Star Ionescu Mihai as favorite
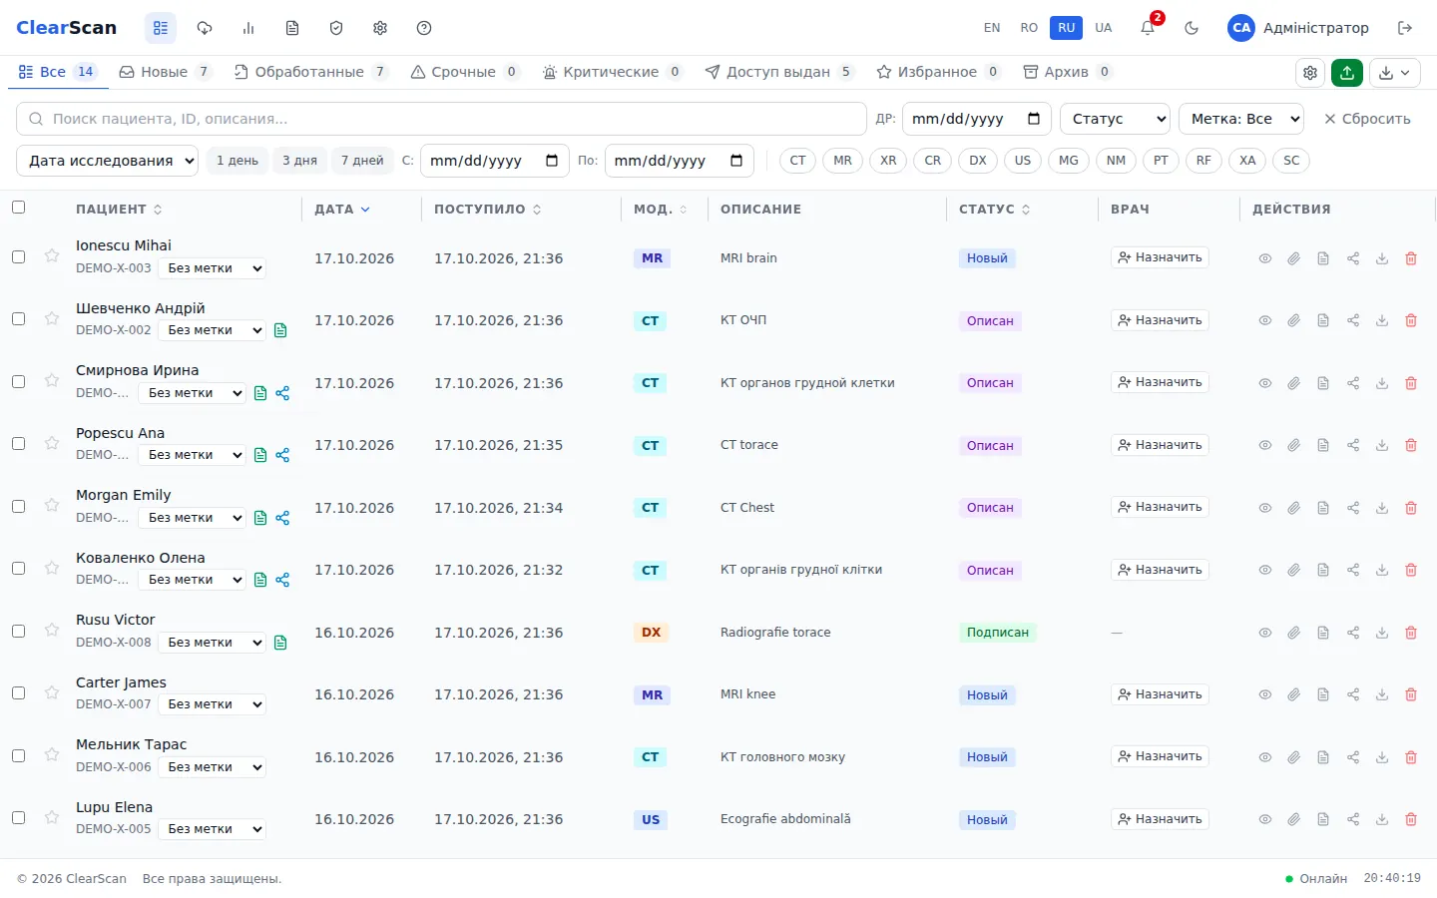The width and height of the screenshot is (1437, 898). [x=52, y=255]
